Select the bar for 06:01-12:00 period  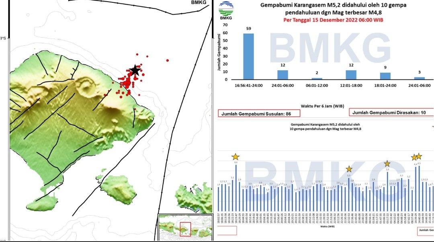317,78
